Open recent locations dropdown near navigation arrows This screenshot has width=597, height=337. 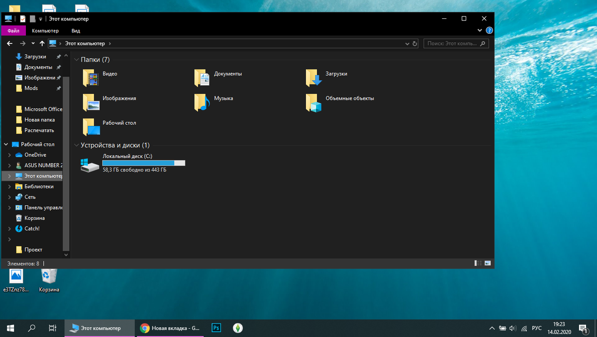point(34,44)
